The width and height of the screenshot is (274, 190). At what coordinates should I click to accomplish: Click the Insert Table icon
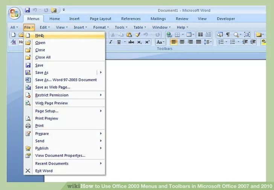pyautogui.click(x=189, y=35)
